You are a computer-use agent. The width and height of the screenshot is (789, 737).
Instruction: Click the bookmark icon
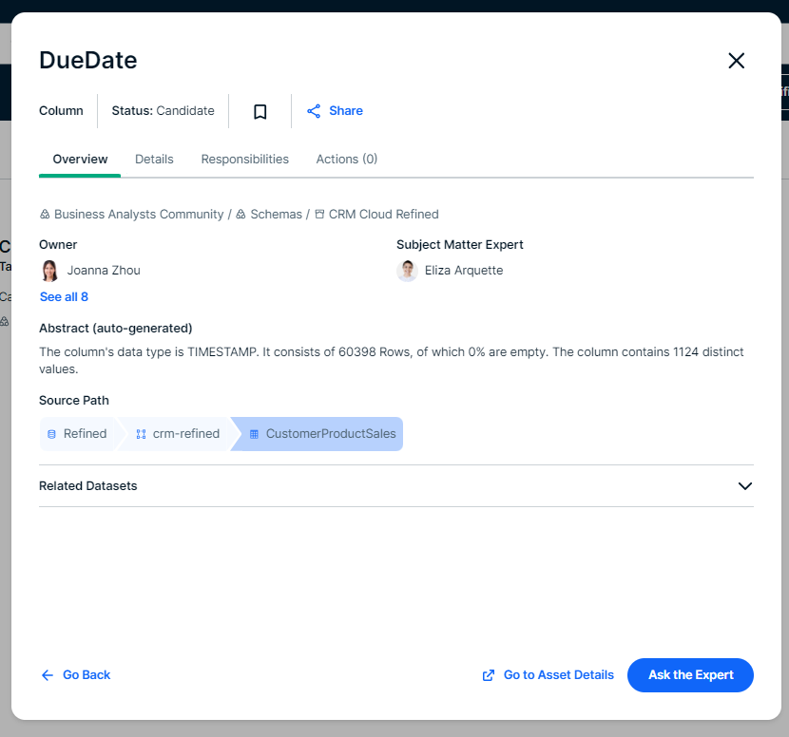[x=260, y=111]
